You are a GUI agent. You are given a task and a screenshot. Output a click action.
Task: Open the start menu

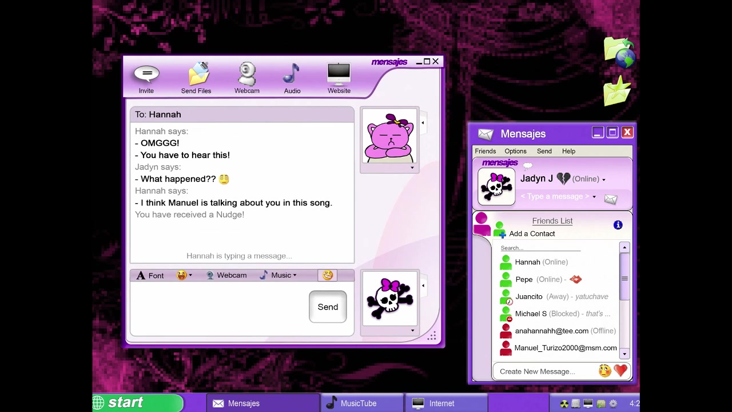(x=137, y=403)
